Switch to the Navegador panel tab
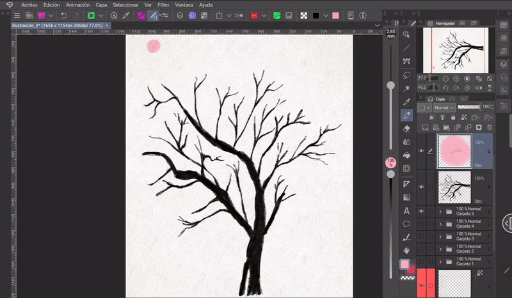The width and height of the screenshot is (512, 298). [x=445, y=23]
